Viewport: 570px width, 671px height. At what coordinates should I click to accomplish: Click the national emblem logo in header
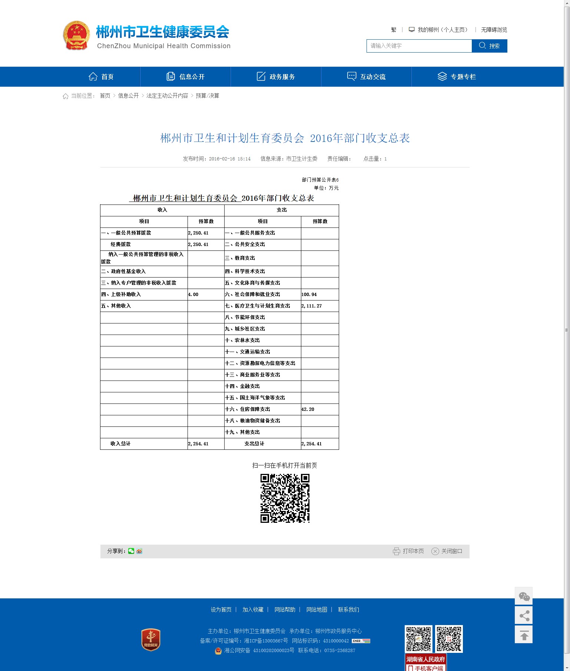pos(76,36)
